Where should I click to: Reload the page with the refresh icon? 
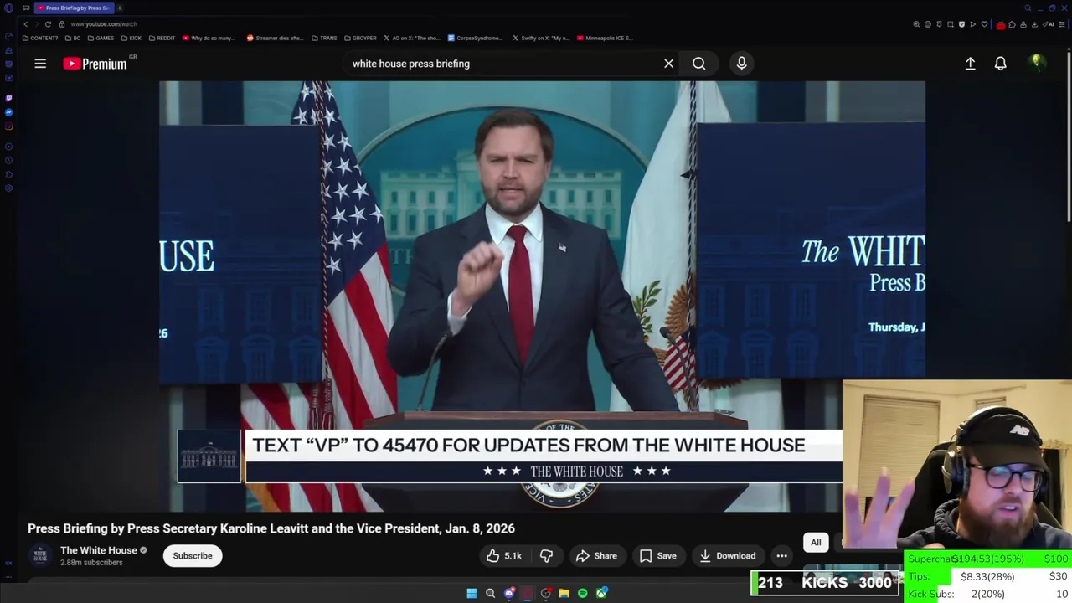48,24
